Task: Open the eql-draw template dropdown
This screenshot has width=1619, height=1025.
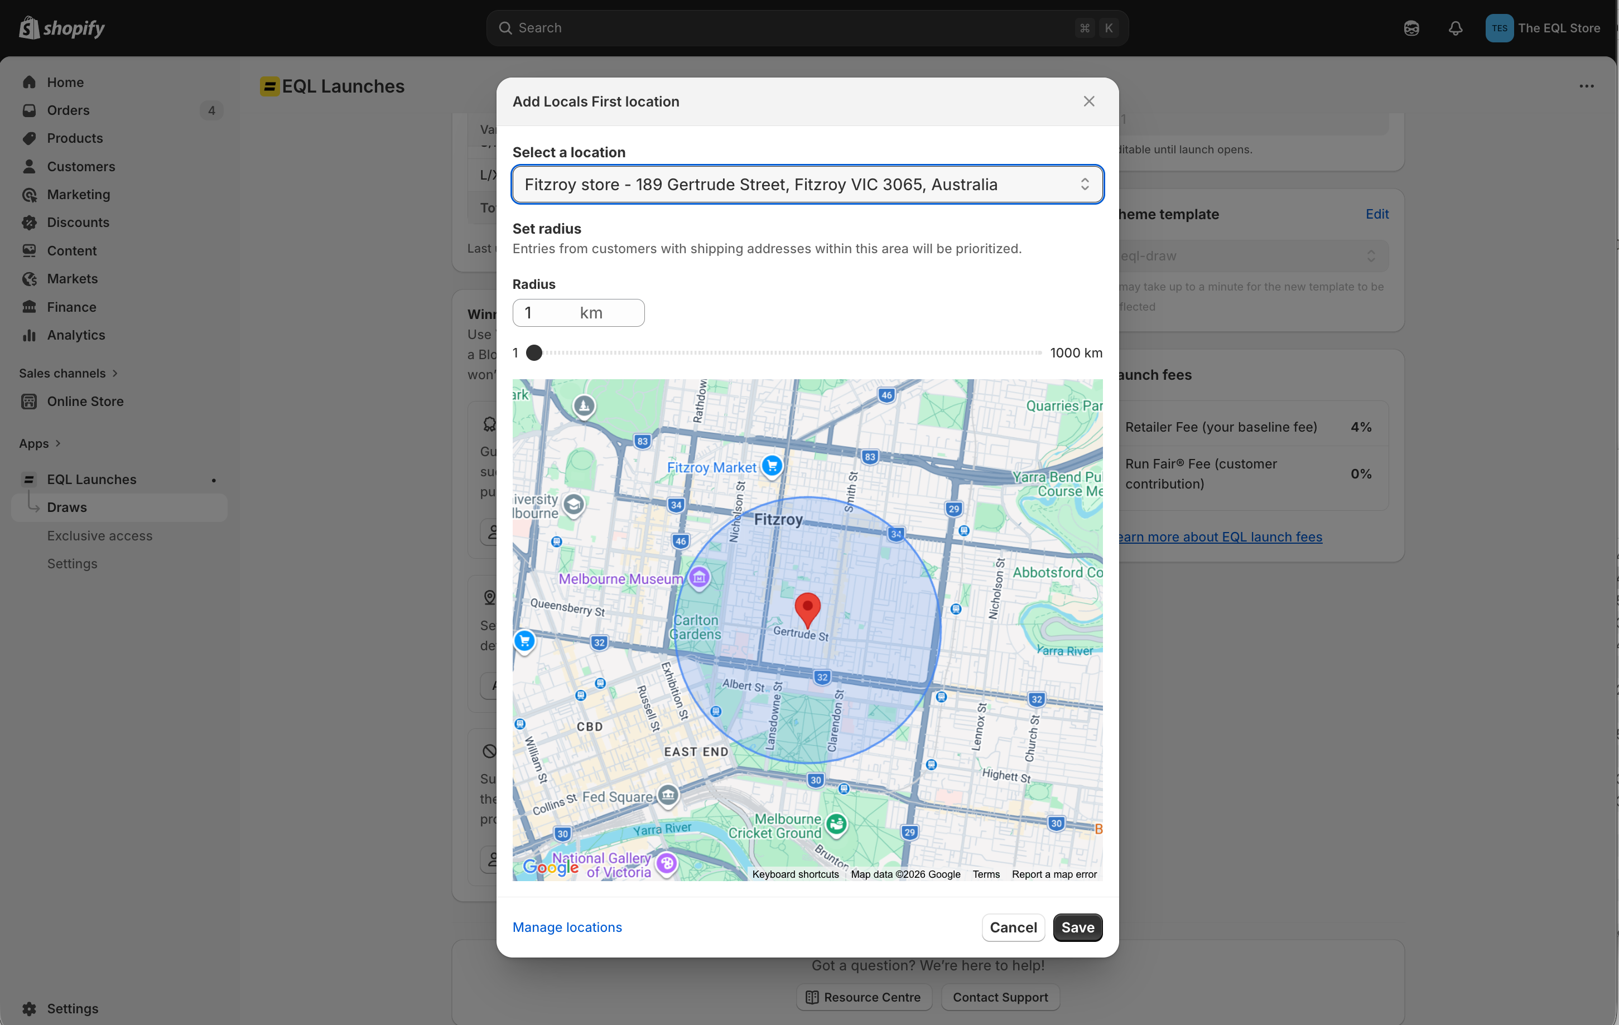Action: tap(1254, 256)
